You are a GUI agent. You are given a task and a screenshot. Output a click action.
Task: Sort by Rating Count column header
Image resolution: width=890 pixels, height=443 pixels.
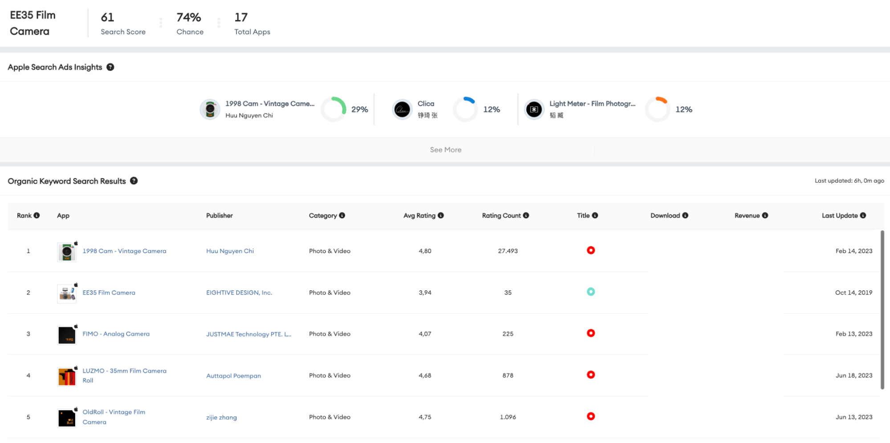click(501, 215)
